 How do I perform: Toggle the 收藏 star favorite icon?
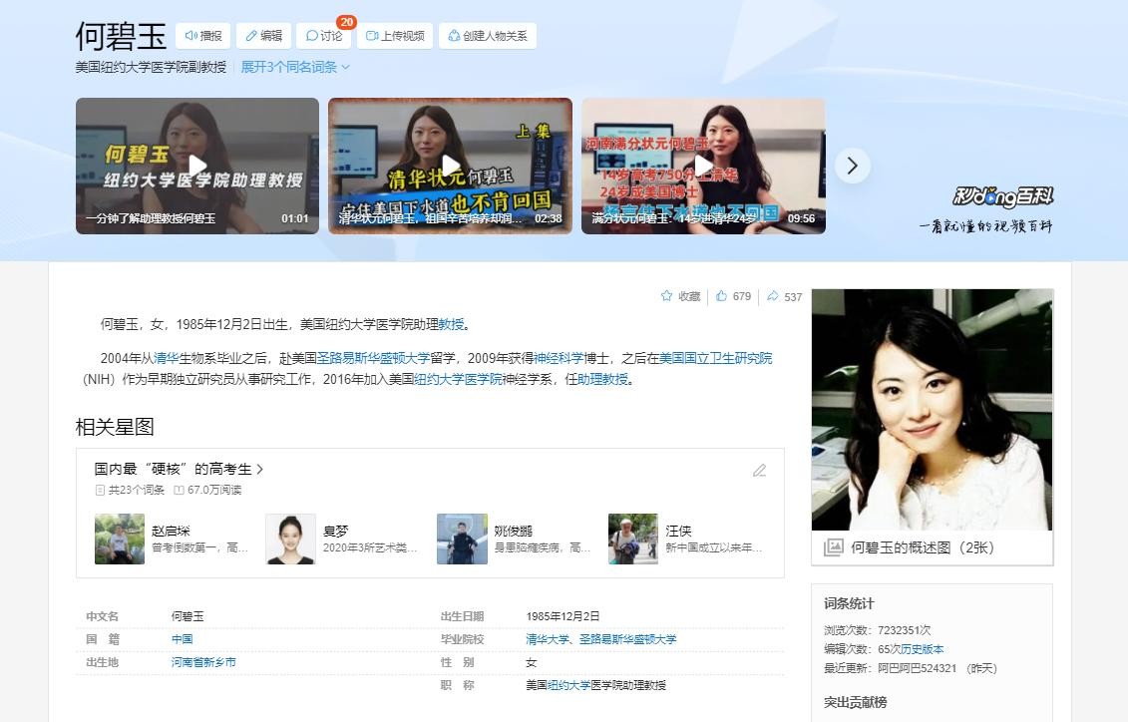667,296
